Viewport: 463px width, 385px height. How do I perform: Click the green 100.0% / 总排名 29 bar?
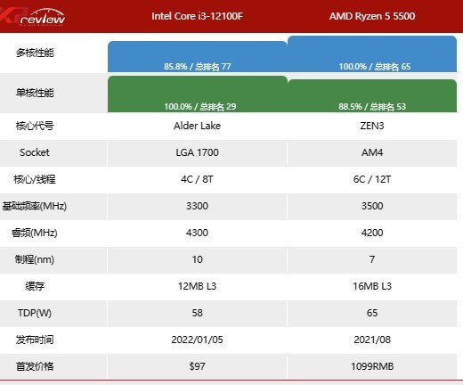pyautogui.click(x=198, y=94)
